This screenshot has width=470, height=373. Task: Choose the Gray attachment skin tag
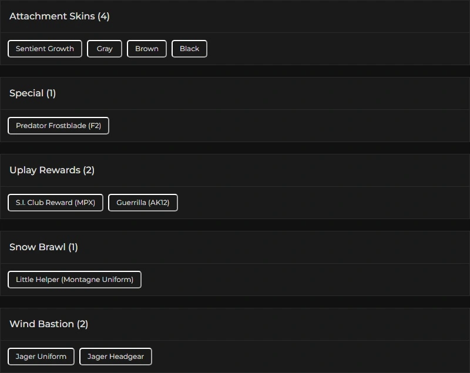105,49
